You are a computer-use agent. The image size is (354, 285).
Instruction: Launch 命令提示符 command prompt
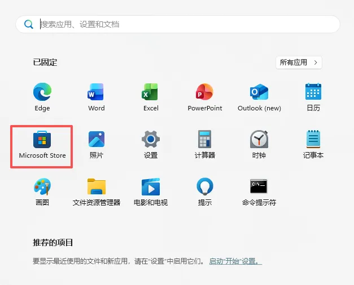(x=259, y=192)
